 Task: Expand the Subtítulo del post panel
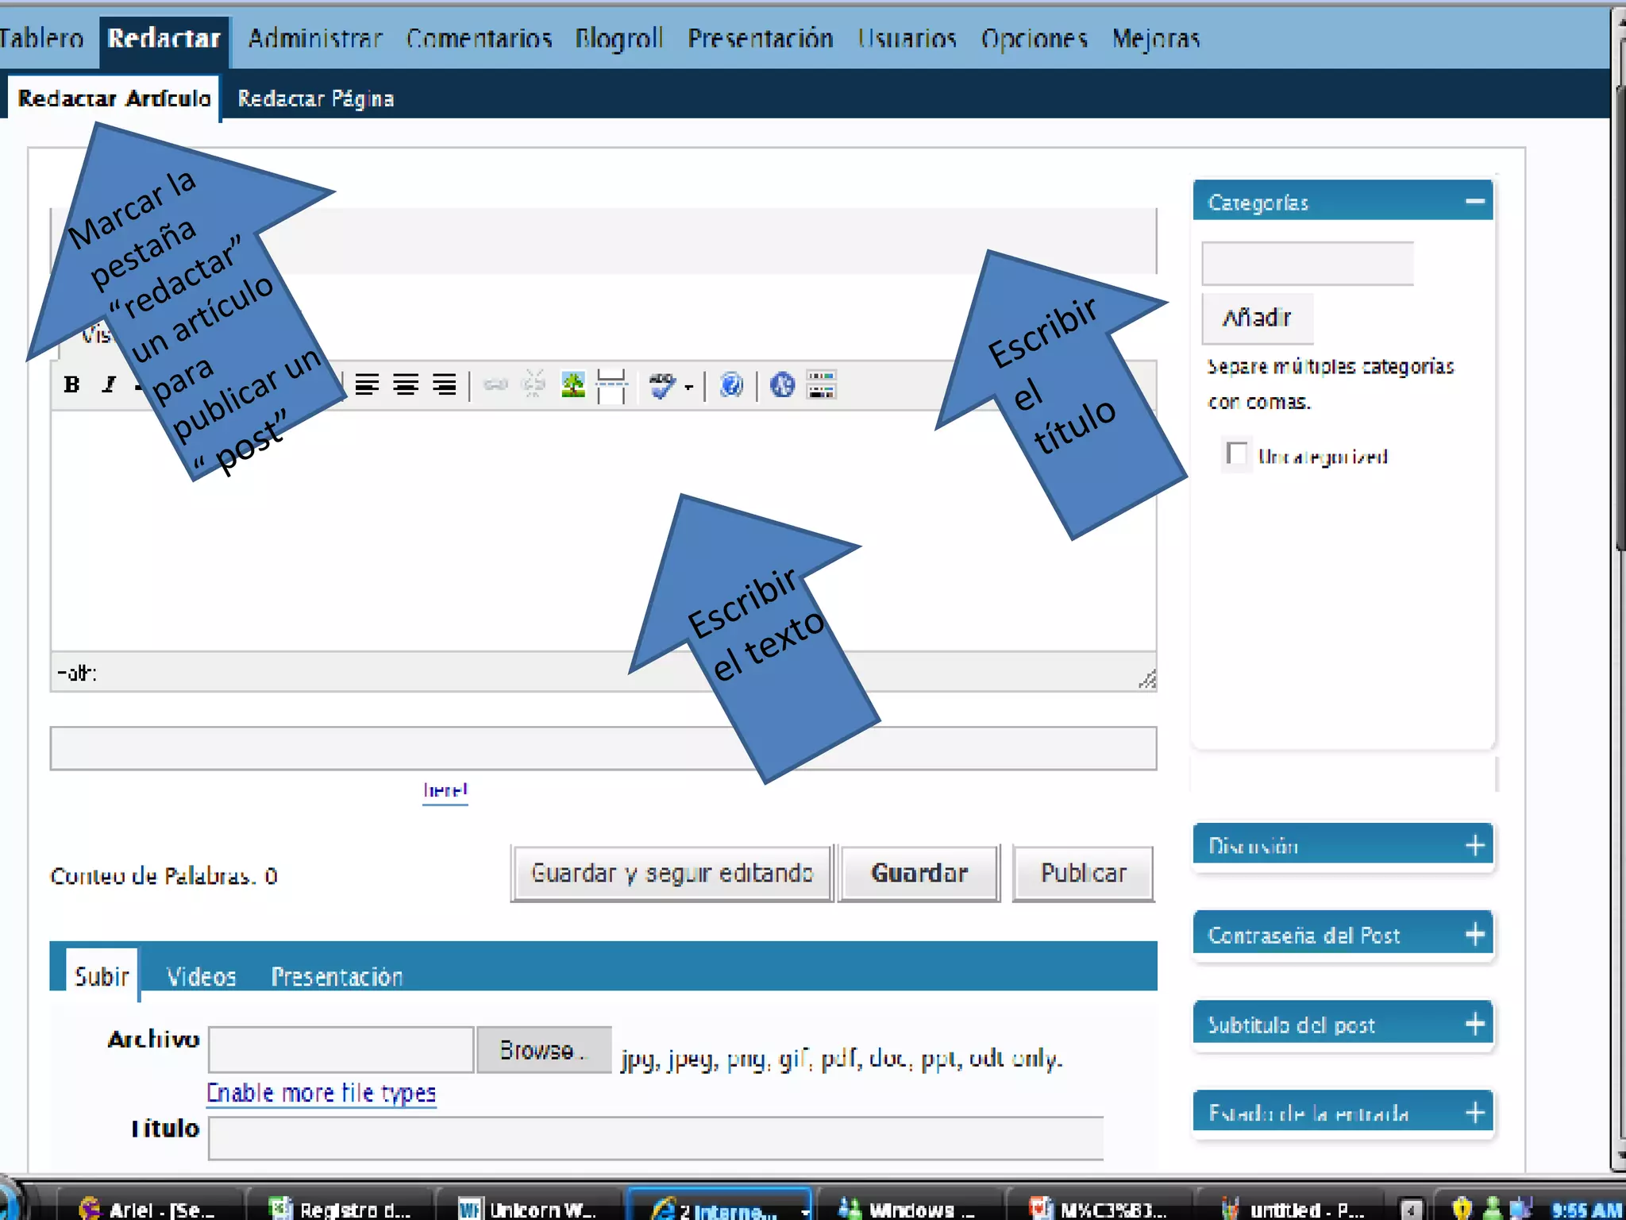point(1474,1024)
